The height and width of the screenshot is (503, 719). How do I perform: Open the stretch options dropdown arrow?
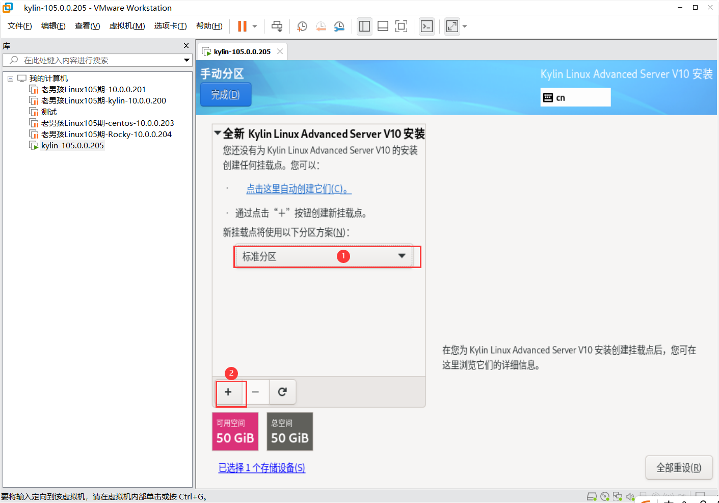pyautogui.click(x=465, y=27)
